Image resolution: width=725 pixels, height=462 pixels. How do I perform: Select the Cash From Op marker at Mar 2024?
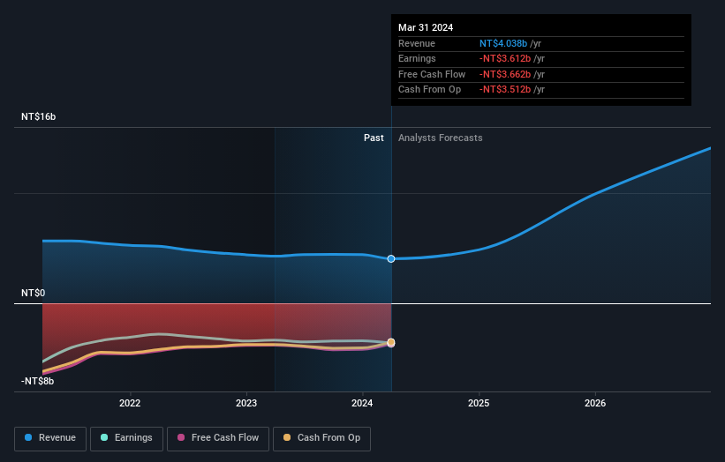[x=391, y=342]
